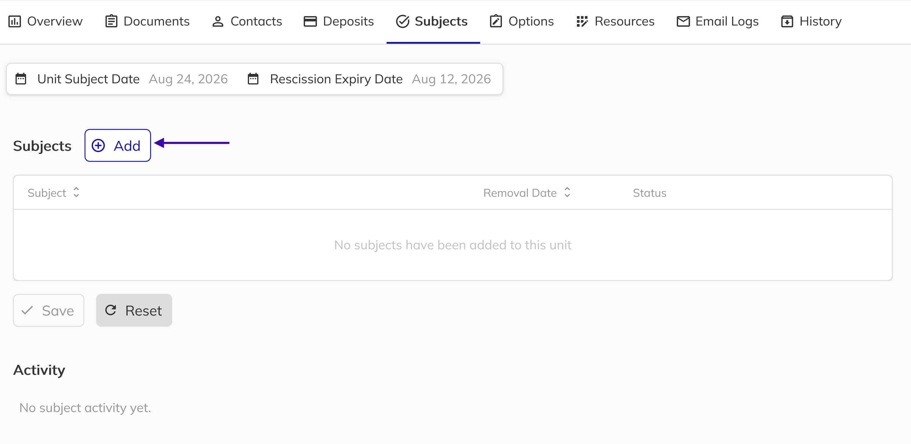The image size is (911, 444).
Task: Click the Overview chart icon
Action: coord(14,22)
